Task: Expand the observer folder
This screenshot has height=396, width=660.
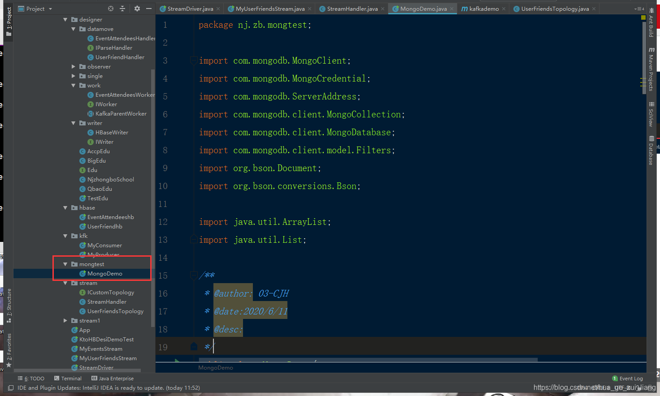Action: point(74,67)
